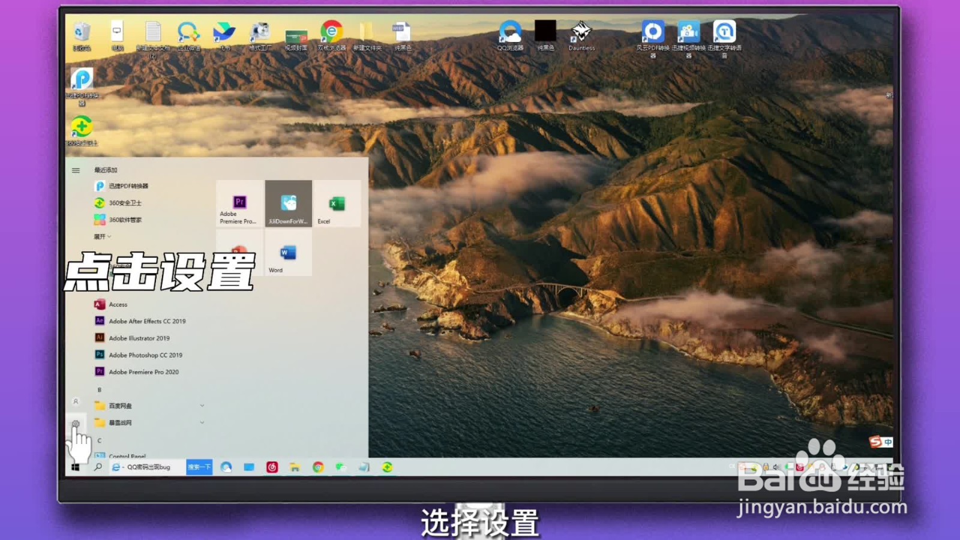Expand the 百度网盘 folder chevron
The height and width of the screenshot is (540, 960).
tap(202, 406)
